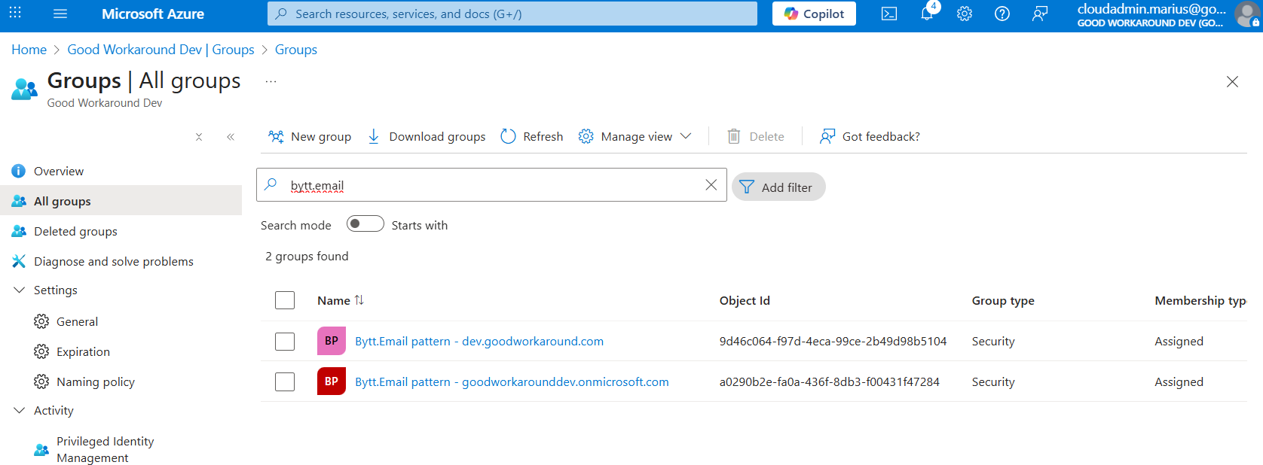Viewport: 1263px width, 465px height.
Task: Click the New group button
Action: click(x=310, y=136)
